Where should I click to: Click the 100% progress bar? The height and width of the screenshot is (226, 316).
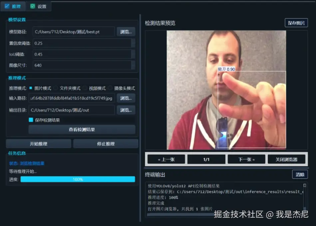[78, 179]
